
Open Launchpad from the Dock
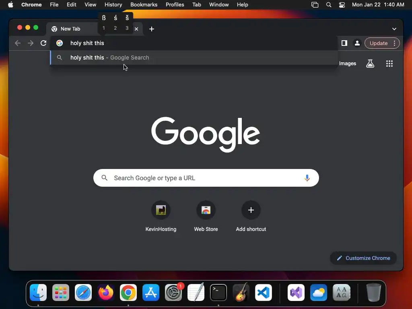tap(61, 293)
